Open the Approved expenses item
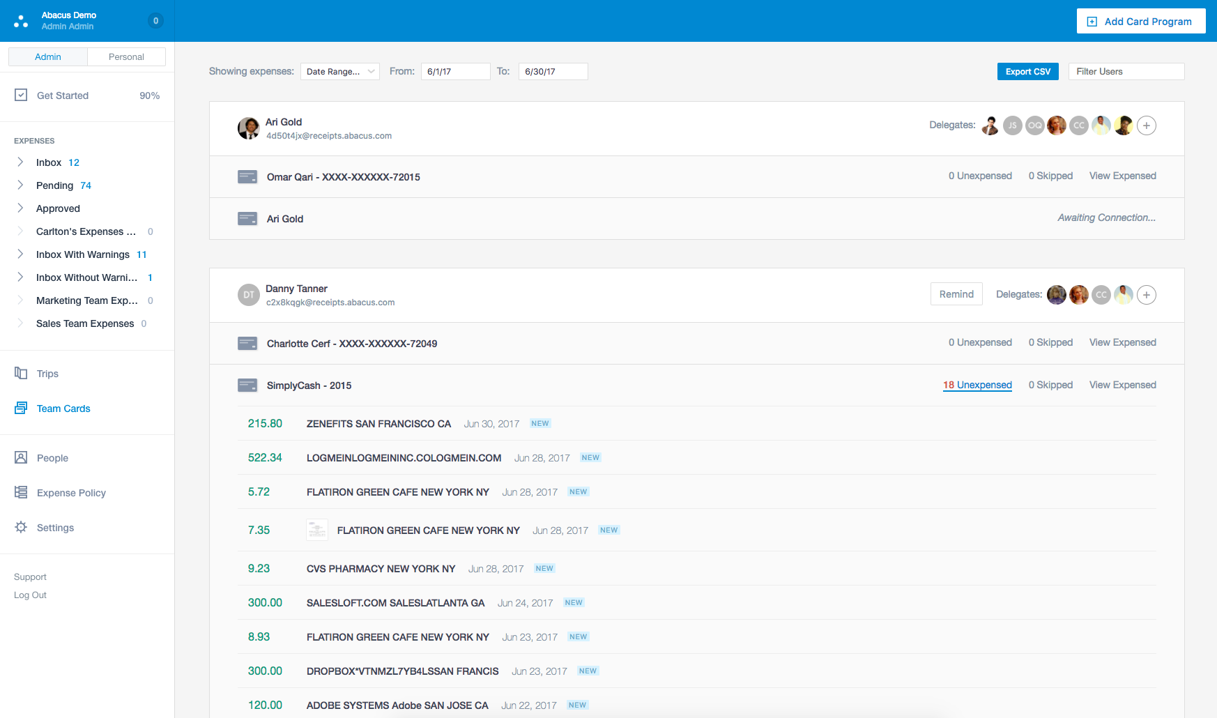 [x=58, y=208]
